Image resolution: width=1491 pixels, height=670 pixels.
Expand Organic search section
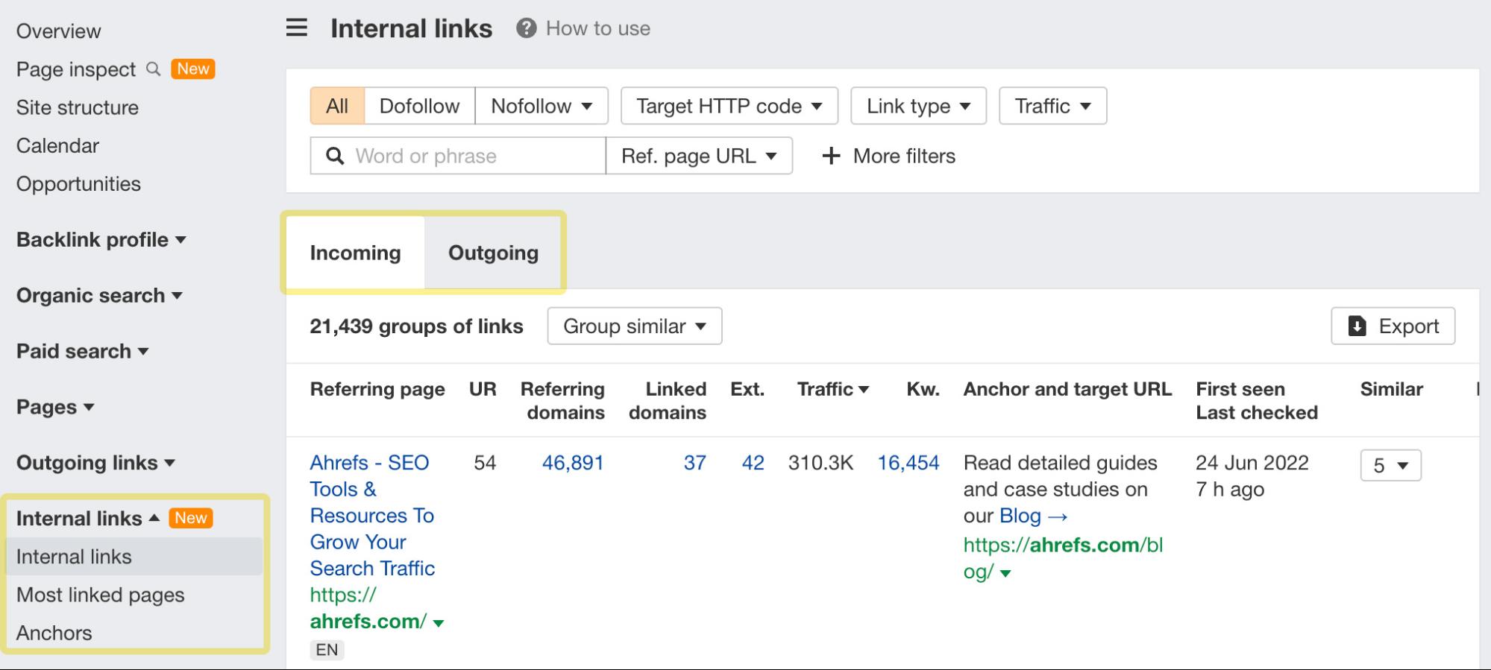pyautogui.click(x=99, y=295)
